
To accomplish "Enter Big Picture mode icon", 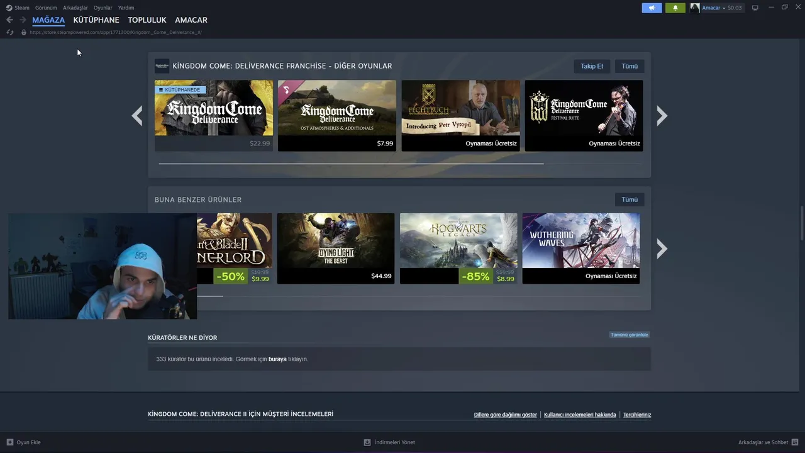I will (x=755, y=8).
